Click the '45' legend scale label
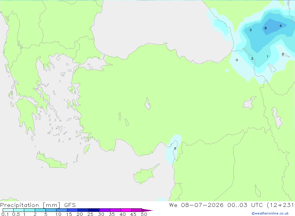This screenshot has height=216, width=295. [x=133, y=214]
